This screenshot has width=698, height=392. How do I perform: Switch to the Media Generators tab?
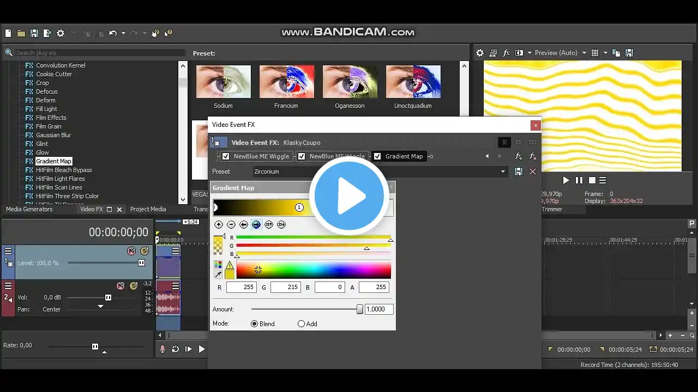click(29, 209)
